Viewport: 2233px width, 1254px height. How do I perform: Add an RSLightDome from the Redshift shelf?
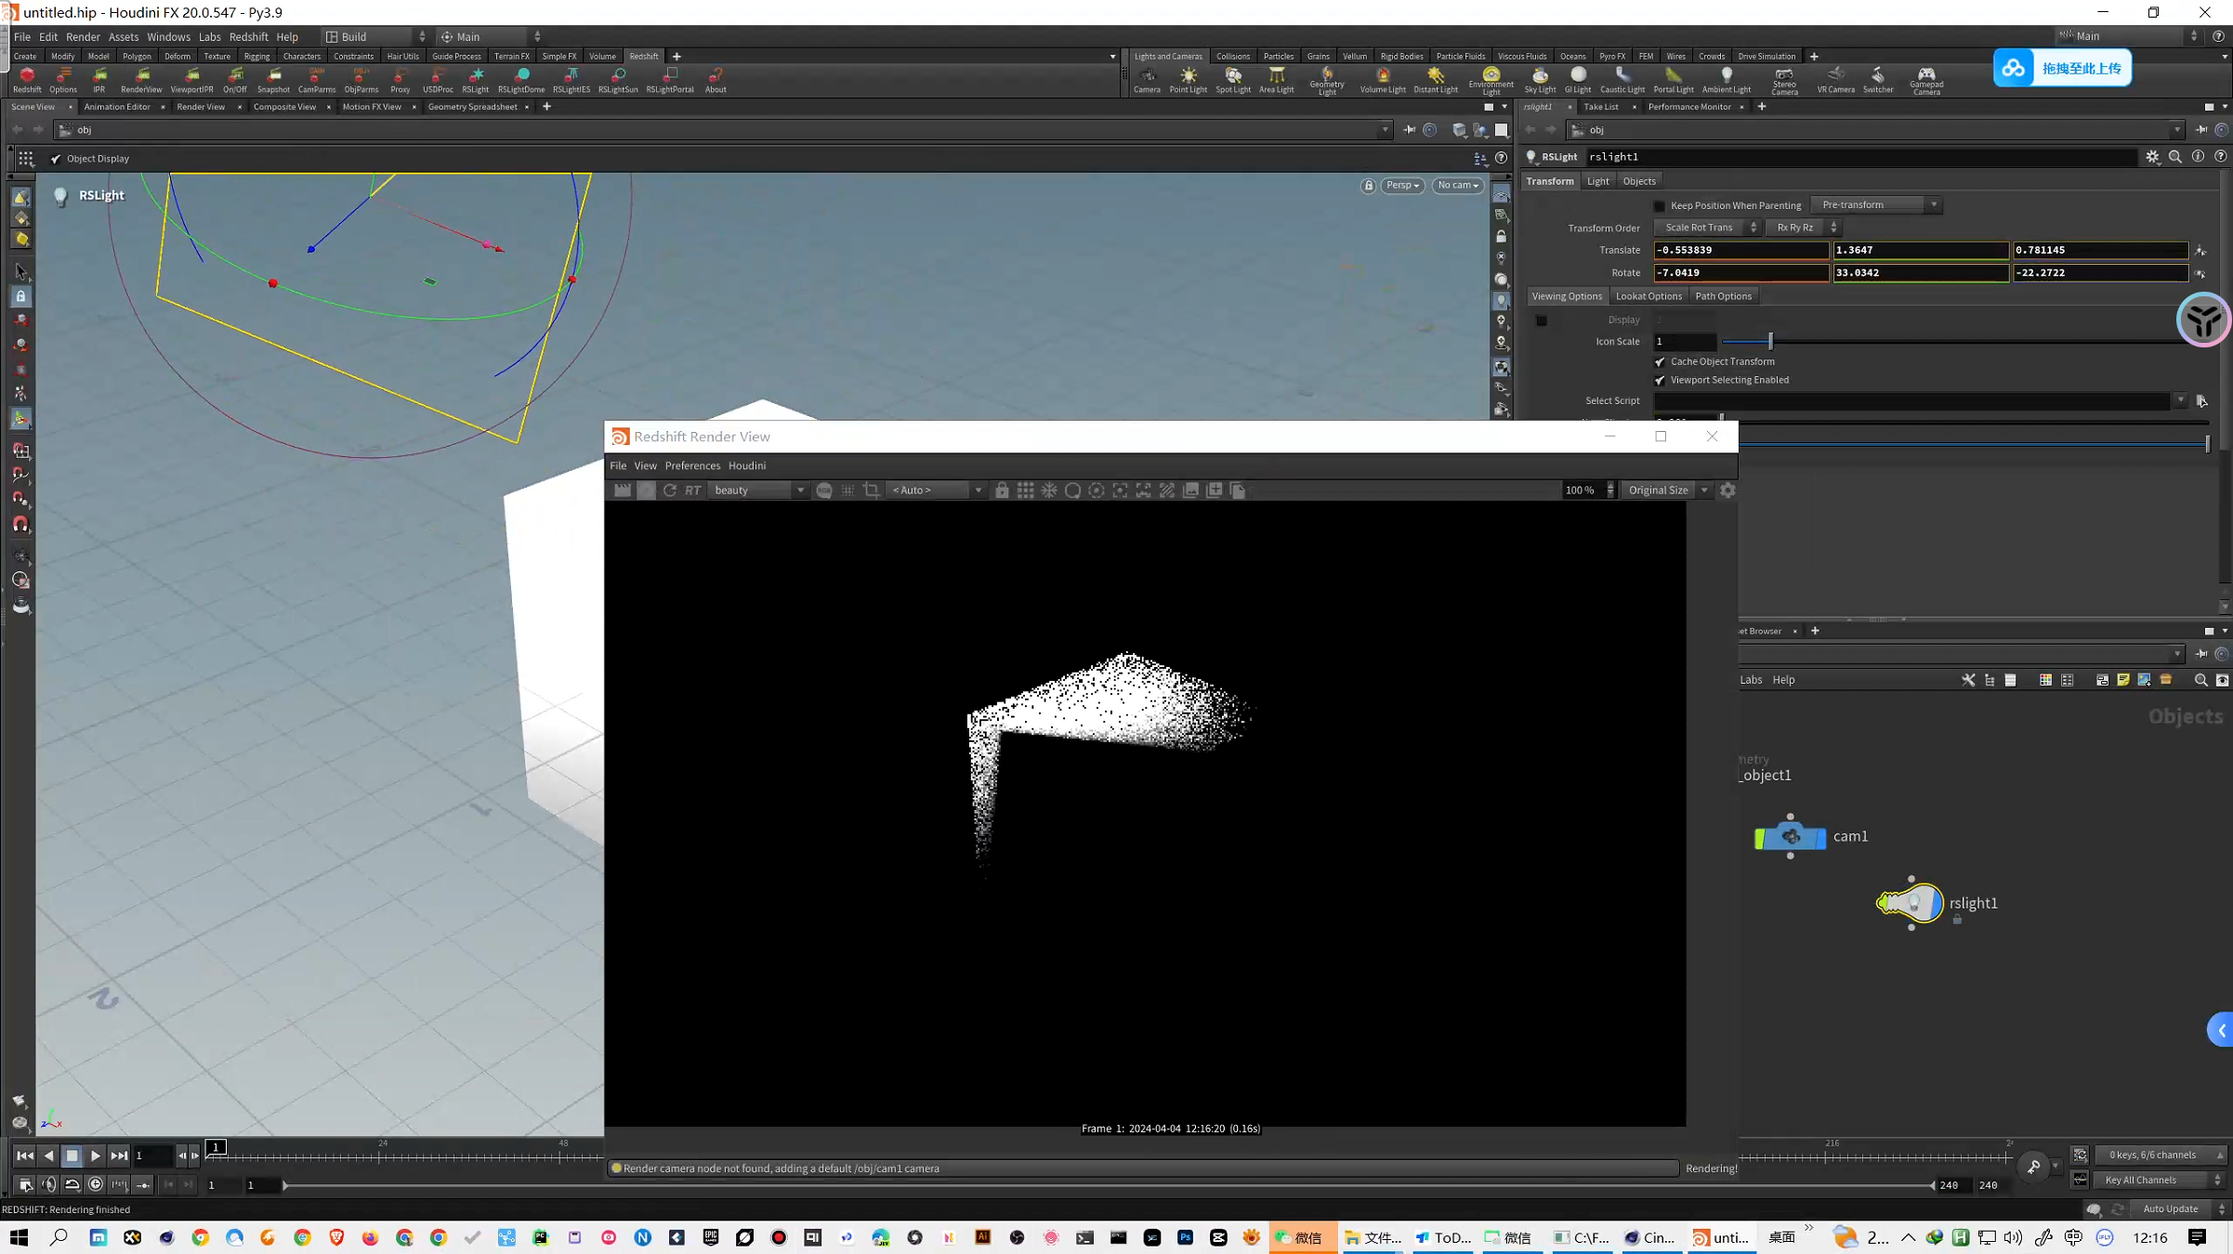pos(521,79)
